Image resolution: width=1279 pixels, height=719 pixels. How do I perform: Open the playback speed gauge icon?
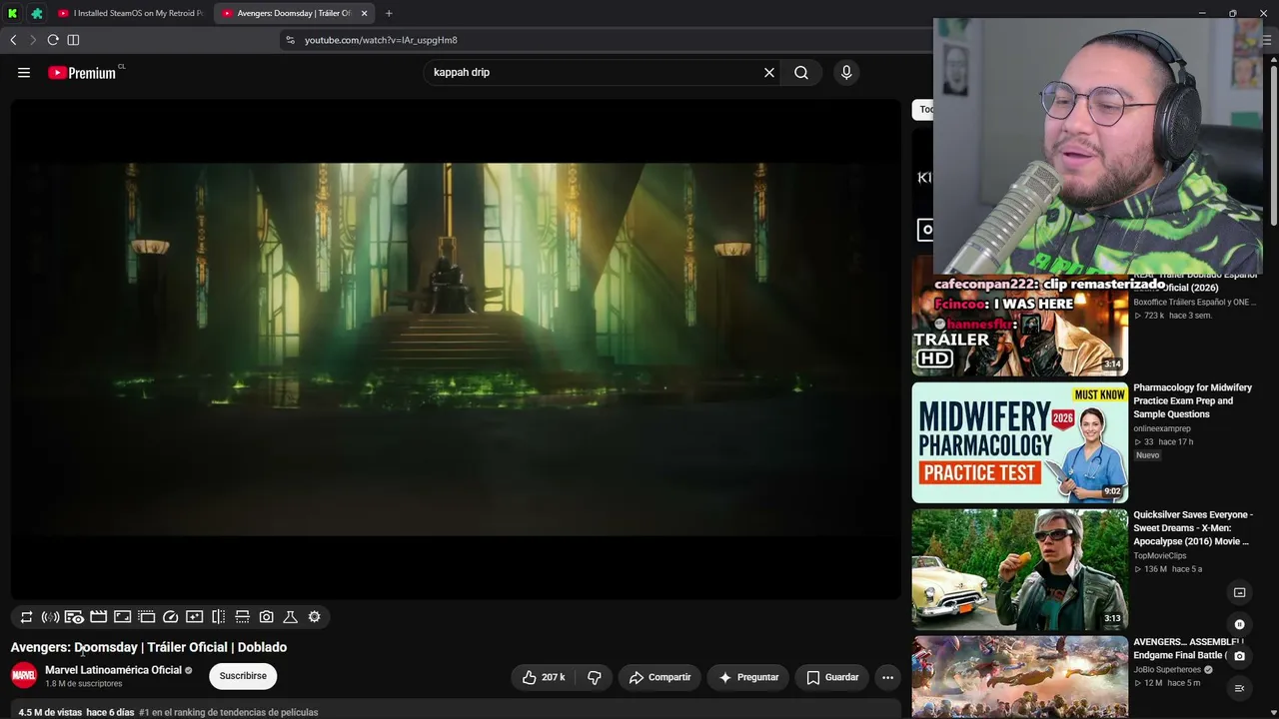pos(170,617)
